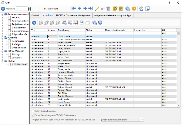Screen dimensions: 182x125
Task: Select the Lorenz GmbH (Administrator) row
Action: pos(104,40)
